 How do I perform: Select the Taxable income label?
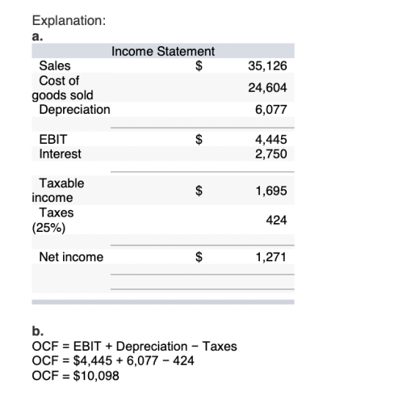[58, 190]
